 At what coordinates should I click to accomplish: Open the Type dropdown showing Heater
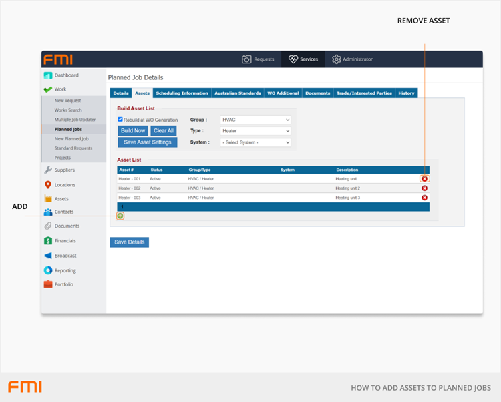(255, 131)
